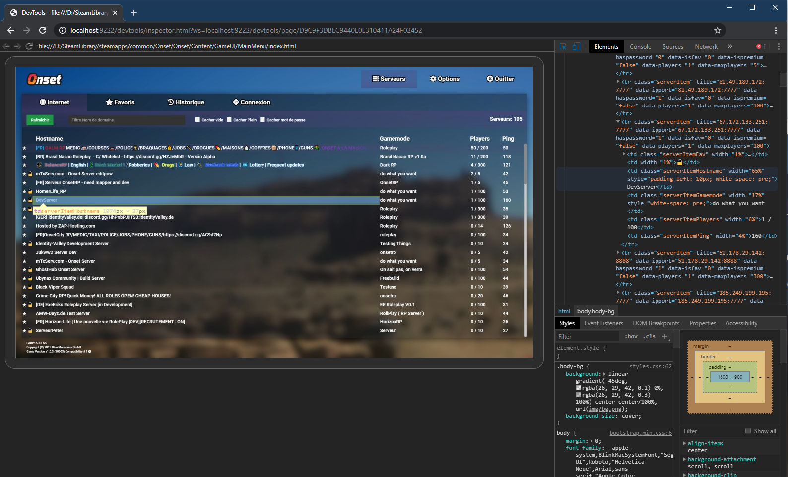Viewport: 788px width, 477px height.
Task: Expand the align-items computed property
Action: point(685,443)
